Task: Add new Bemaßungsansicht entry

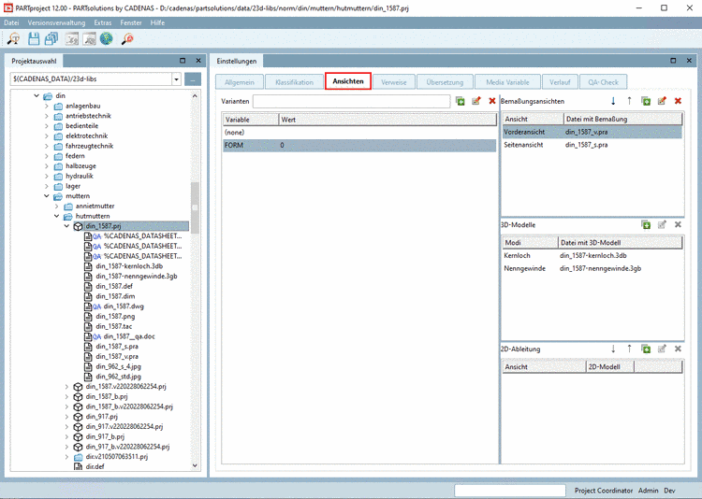Action: [x=646, y=101]
